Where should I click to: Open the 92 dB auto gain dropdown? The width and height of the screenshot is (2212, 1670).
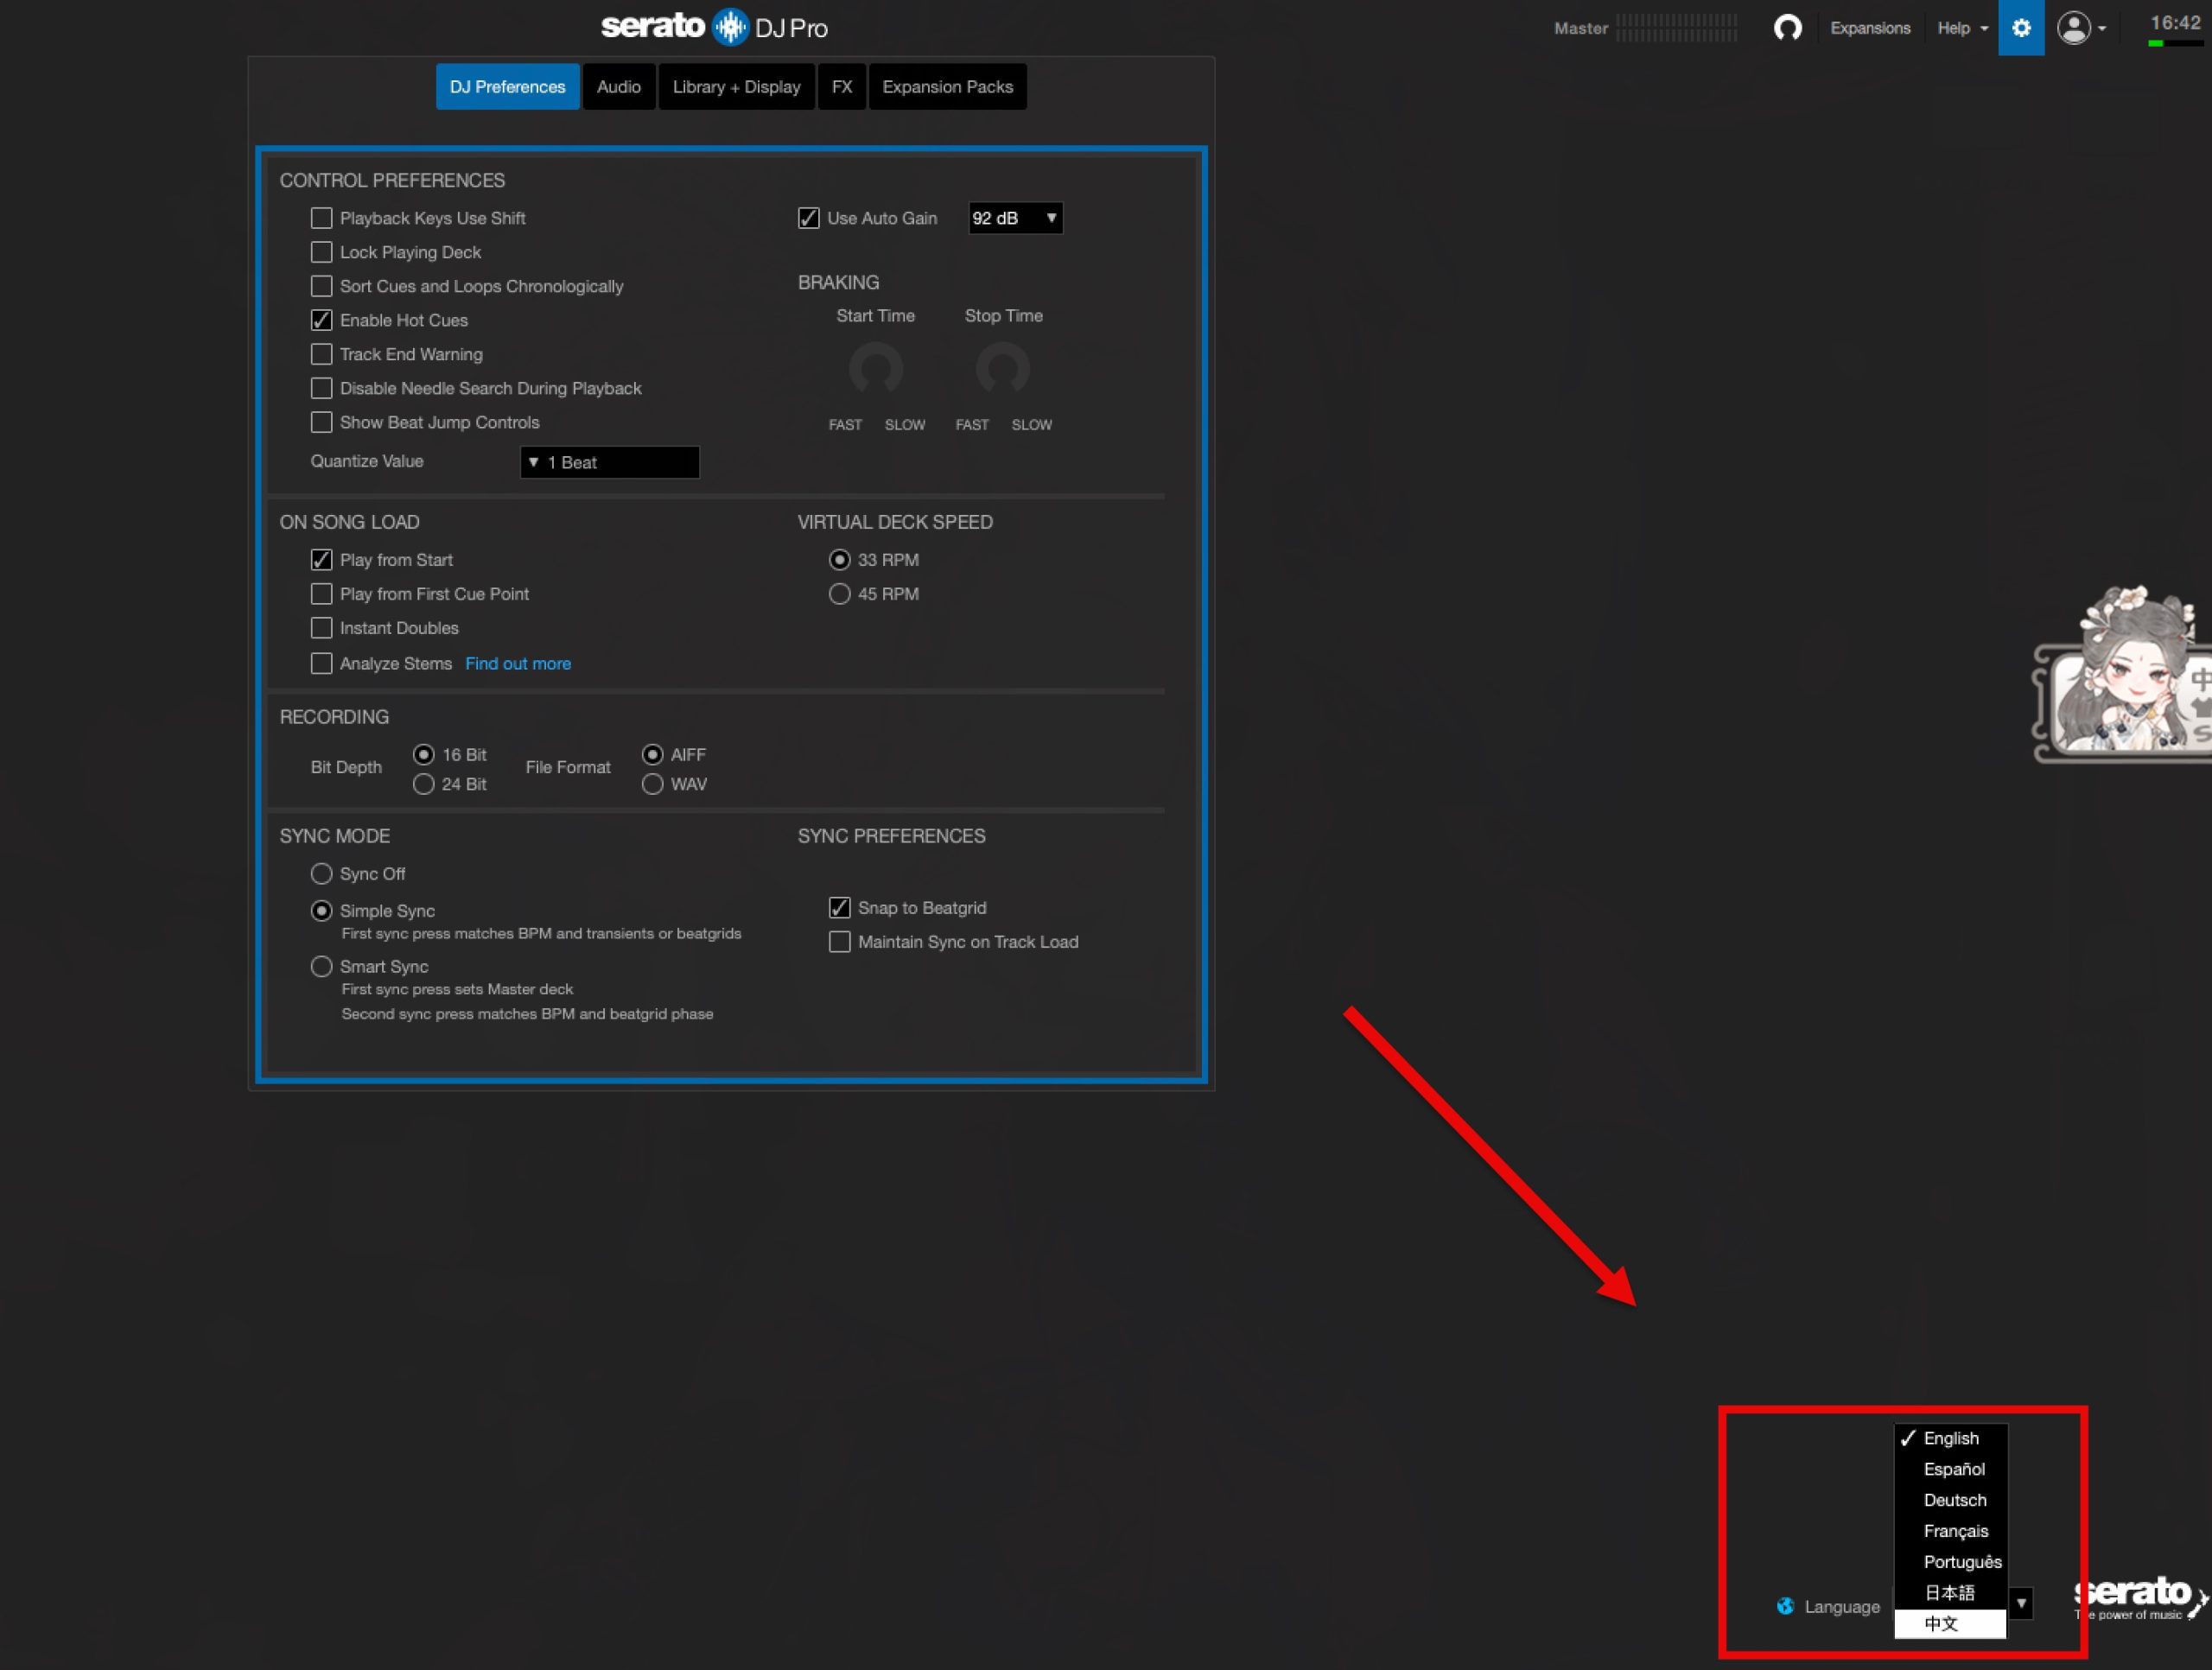click(x=1014, y=218)
